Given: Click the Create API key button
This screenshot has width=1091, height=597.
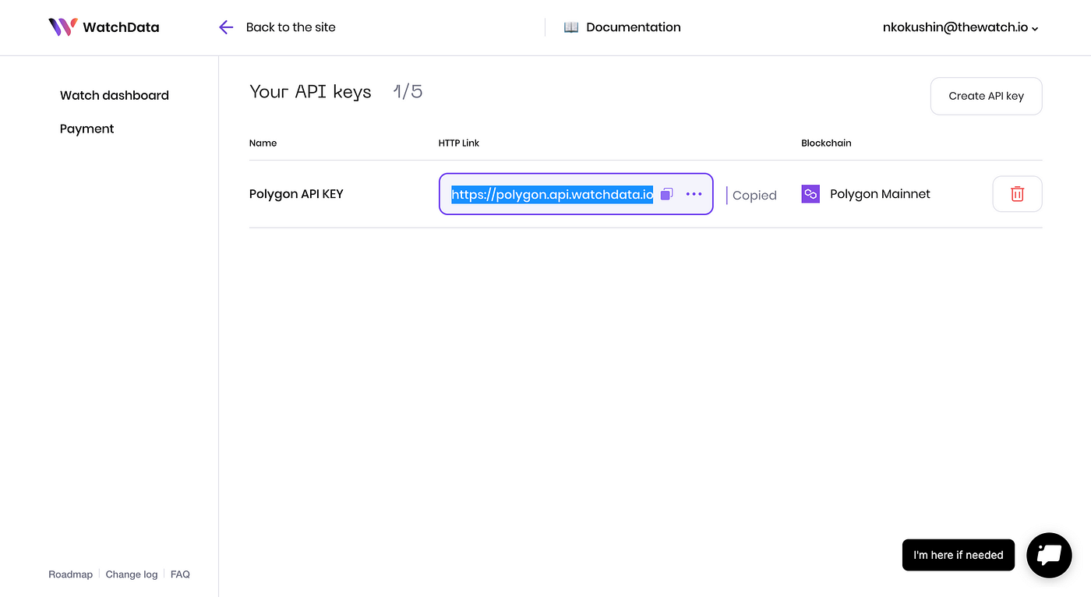Looking at the screenshot, I should (986, 96).
